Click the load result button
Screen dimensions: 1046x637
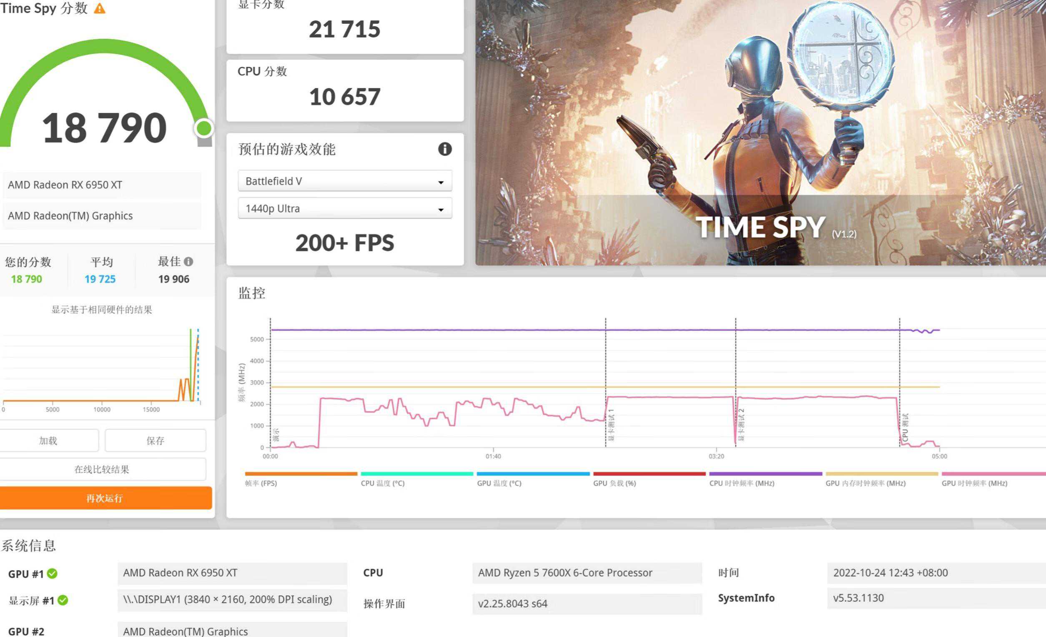pos(48,441)
